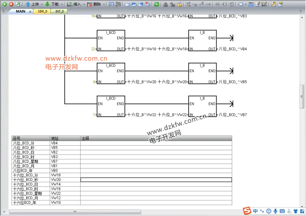The height and width of the screenshot is (216, 306).
Task: Click the horizontal scrollbar thumb at bottom
Action: 75,212
